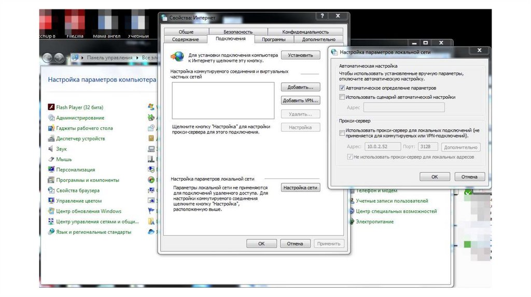
Task: Click the Установить button
Action: pos(300,55)
